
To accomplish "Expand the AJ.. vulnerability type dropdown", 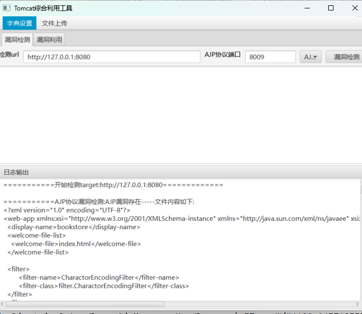I will click(x=310, y=57).
